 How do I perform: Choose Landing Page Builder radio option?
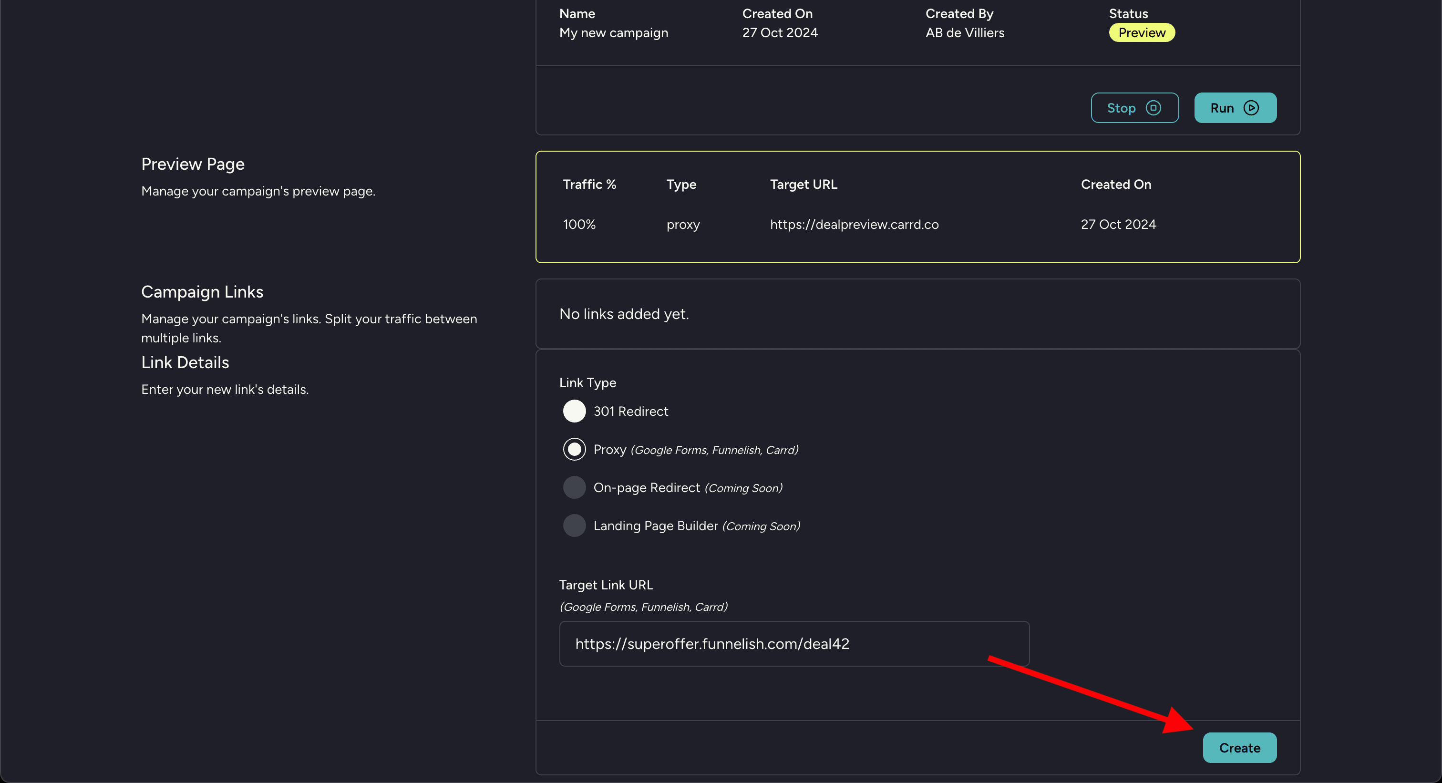pos(574,525)
